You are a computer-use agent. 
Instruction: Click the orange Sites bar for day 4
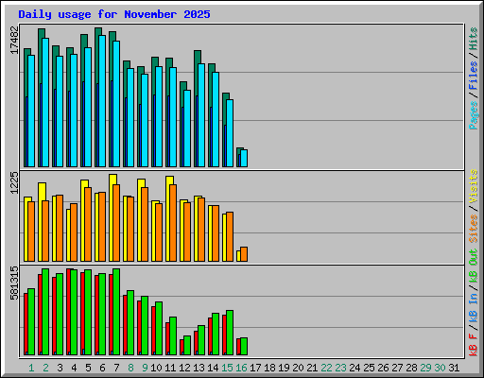pyautogui.click(x=74, y=232)
